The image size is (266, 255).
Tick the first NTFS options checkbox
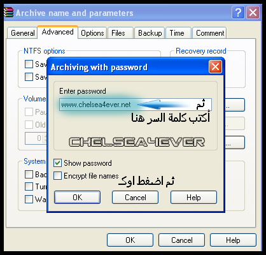pyautogui.click(x=29, y=64)
